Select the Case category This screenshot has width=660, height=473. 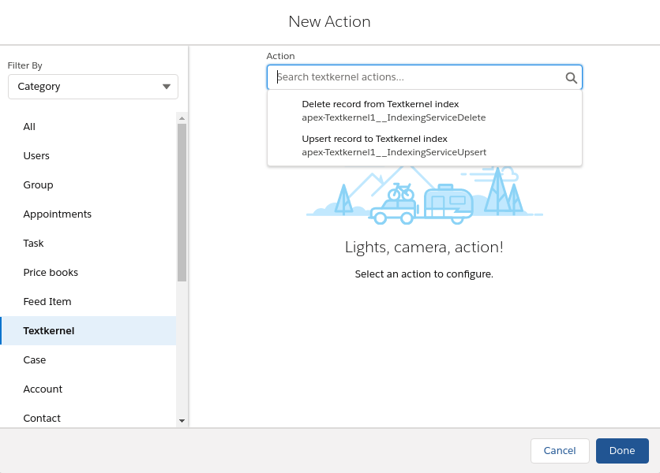88,360
